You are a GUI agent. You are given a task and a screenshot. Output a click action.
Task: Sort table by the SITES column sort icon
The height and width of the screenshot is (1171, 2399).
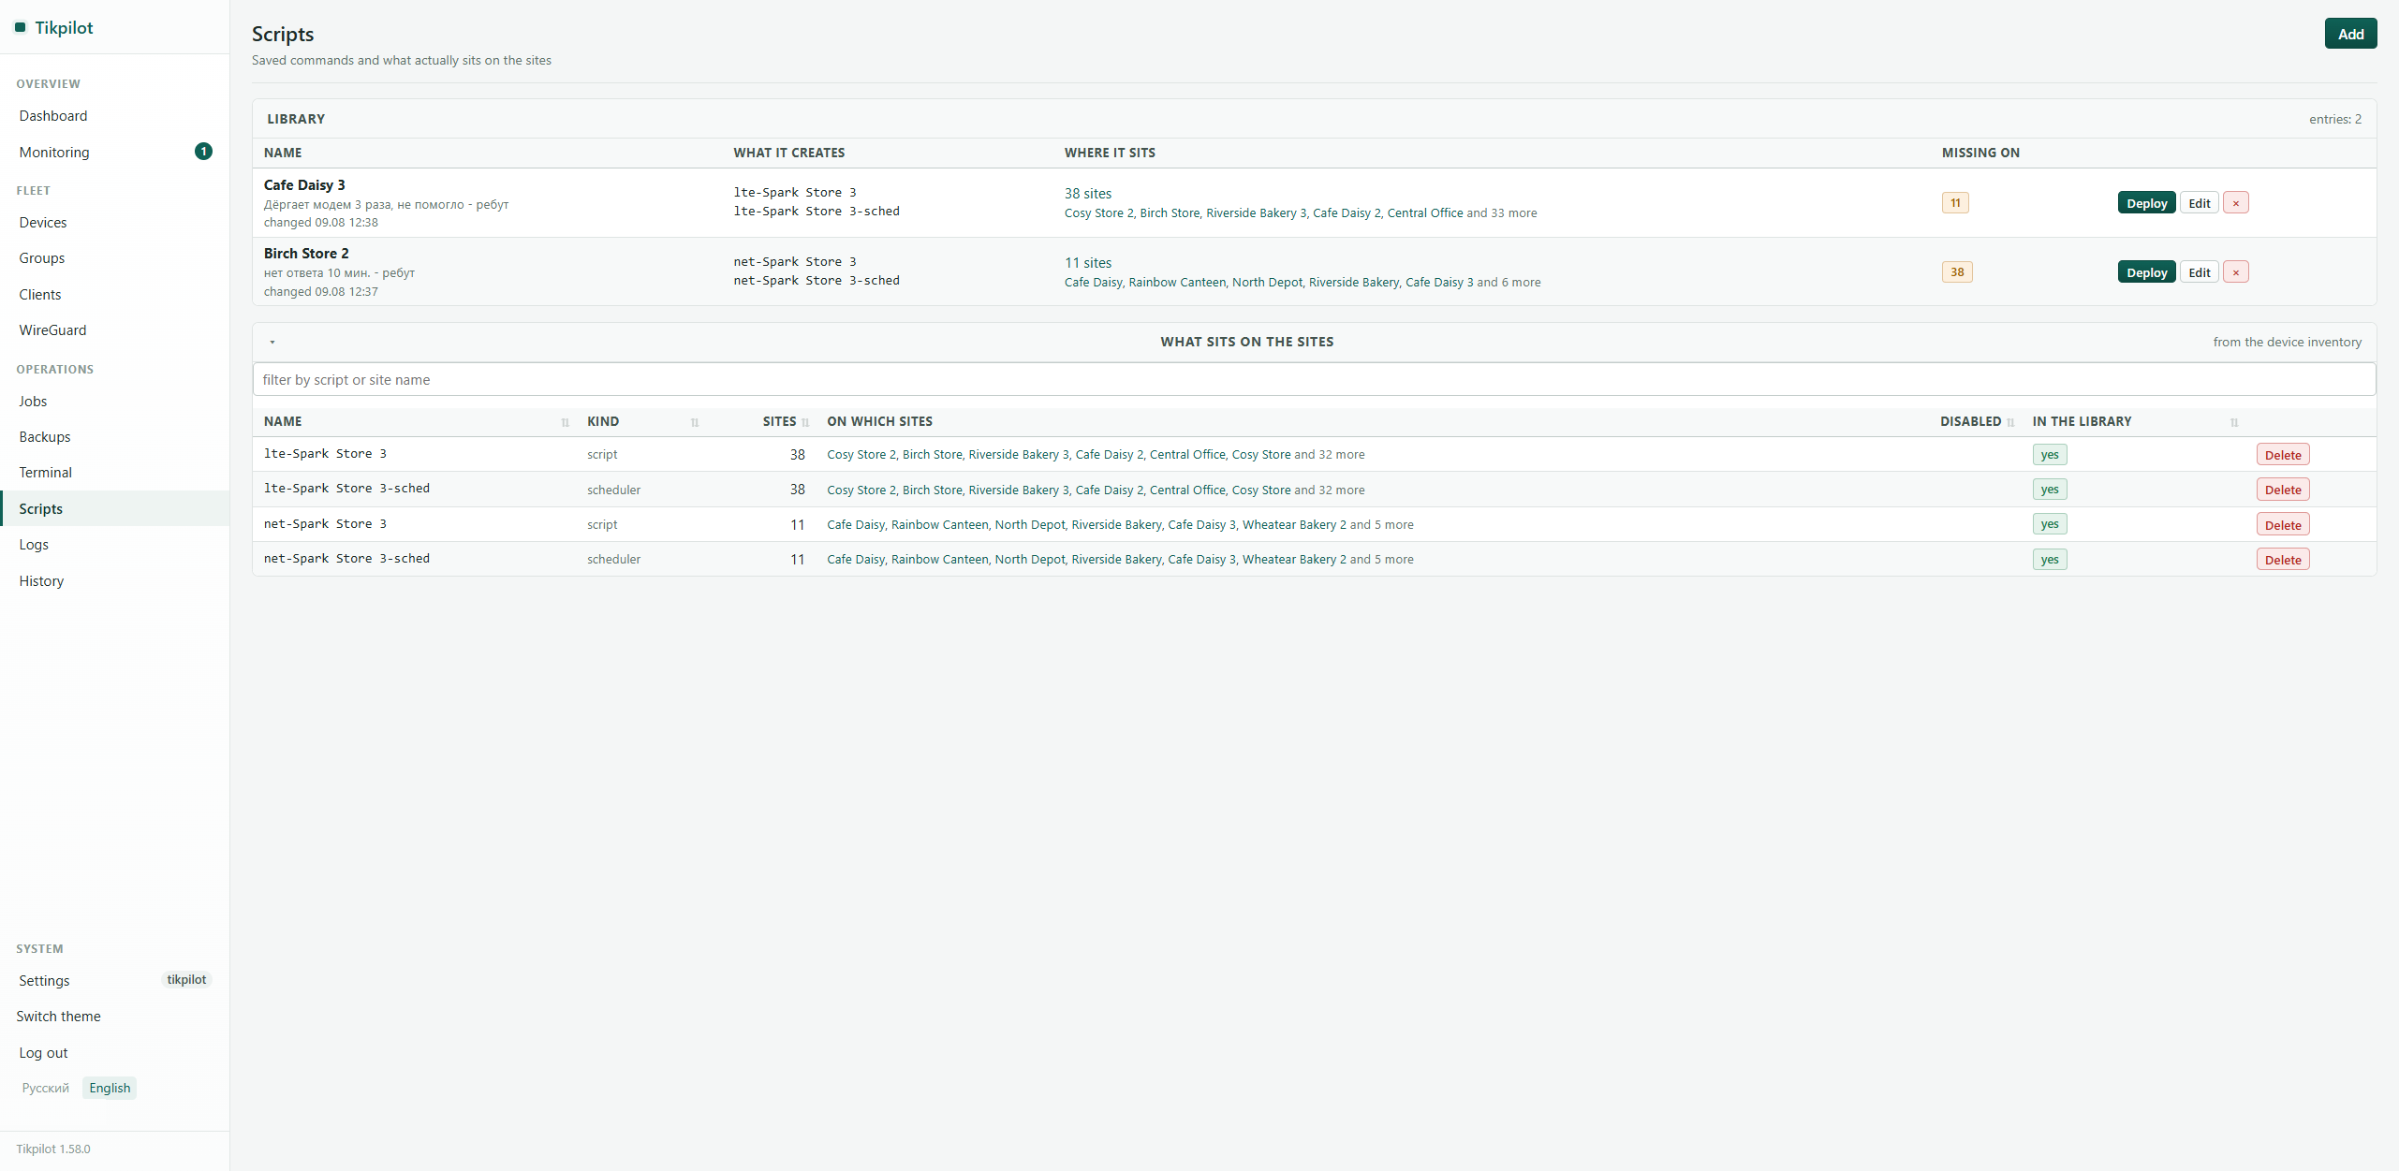click(x=805, y=422)
